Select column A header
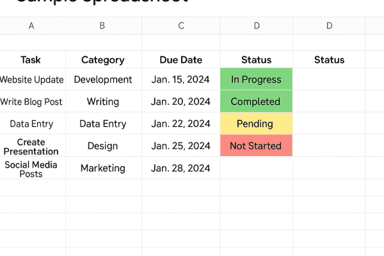Viewport: 384px width, 256px height. pos(31,26)
